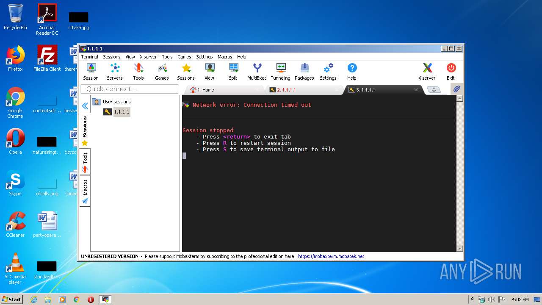Viewport: 542px width, 305px height.
Task: Click the Exit power icon
Action: click(451, 72)
